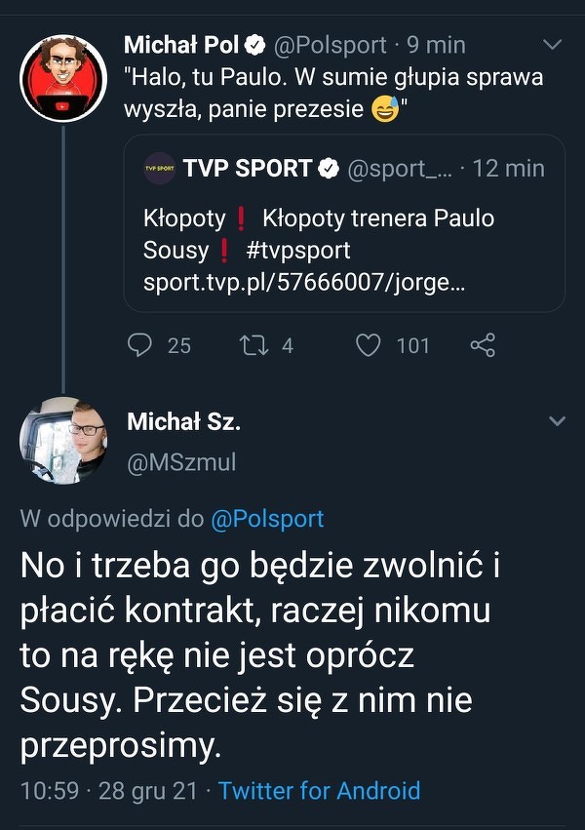Screen dimensions: 585x830
Task: Click Michał Pol verified badge
Action: click(256, 45)
